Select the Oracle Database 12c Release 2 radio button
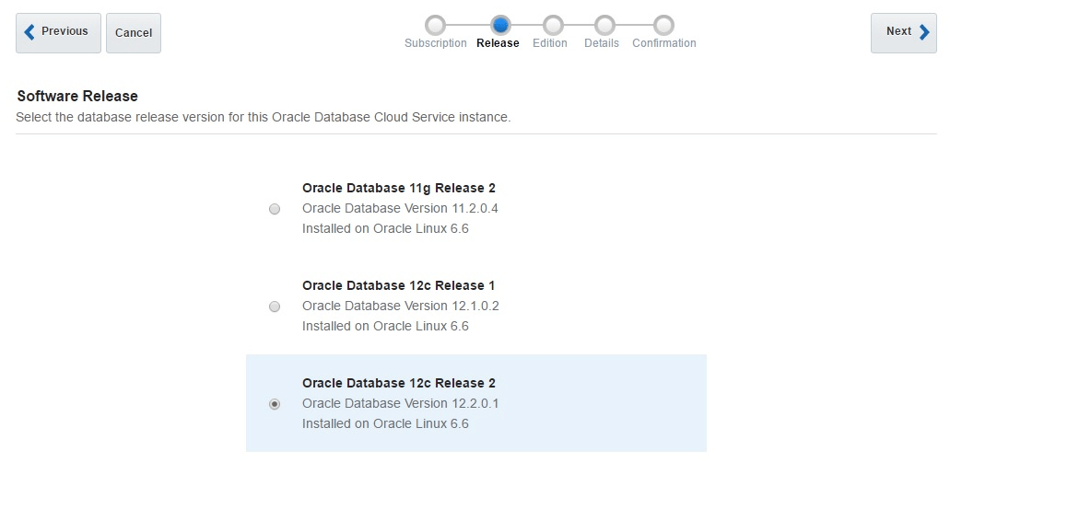 [x=275, y=404]
